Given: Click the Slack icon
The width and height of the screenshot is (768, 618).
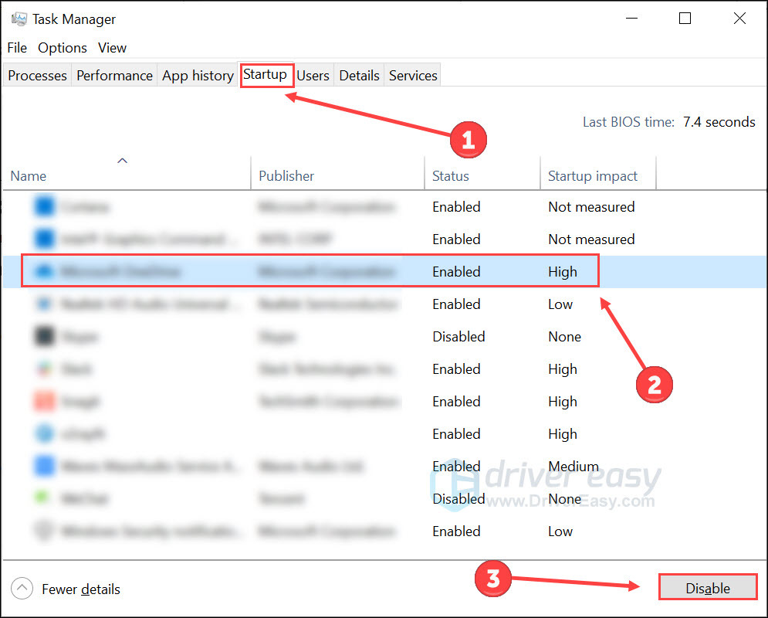Looking at the screenshot, I should tap(42, 368).
